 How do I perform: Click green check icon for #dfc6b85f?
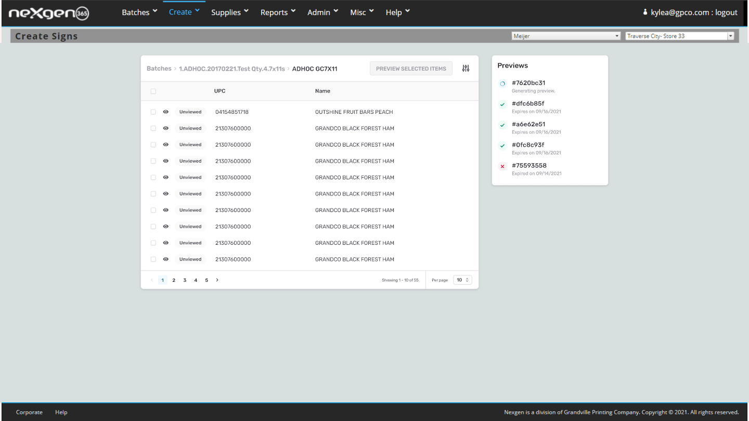click(502, 104)
